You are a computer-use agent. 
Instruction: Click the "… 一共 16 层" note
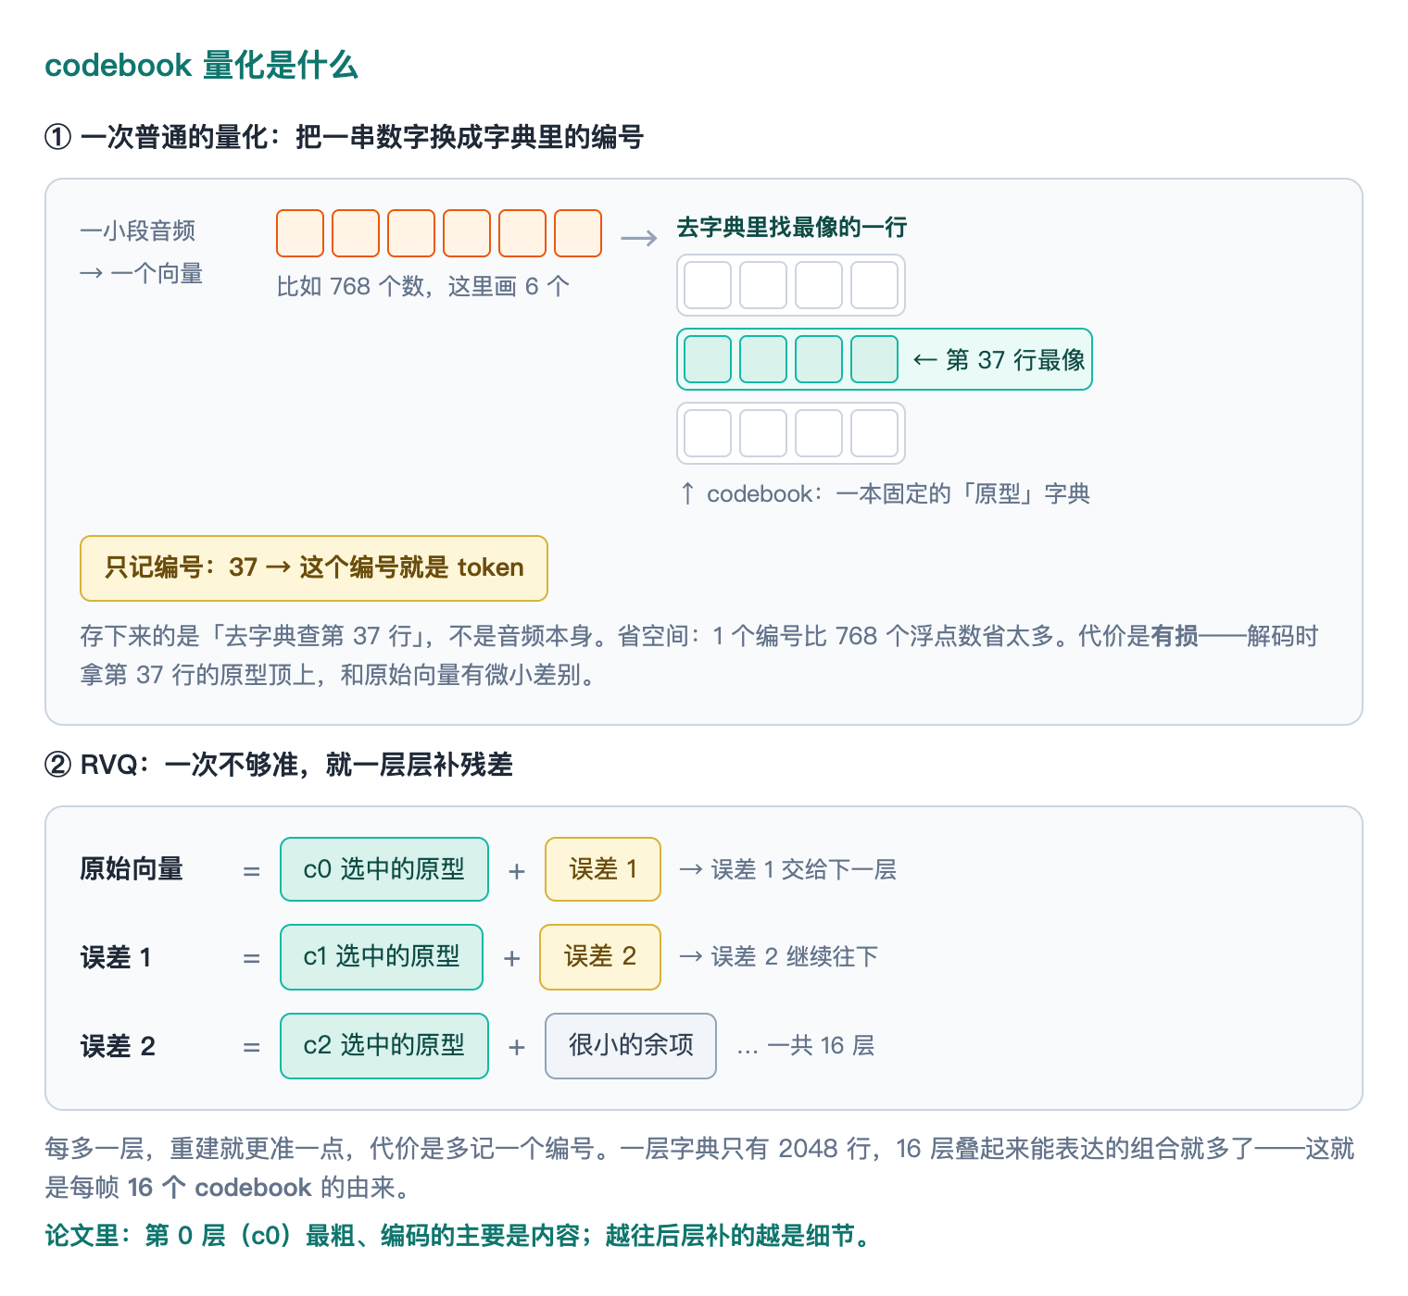pyautogui.click(x=805, y=1045)
